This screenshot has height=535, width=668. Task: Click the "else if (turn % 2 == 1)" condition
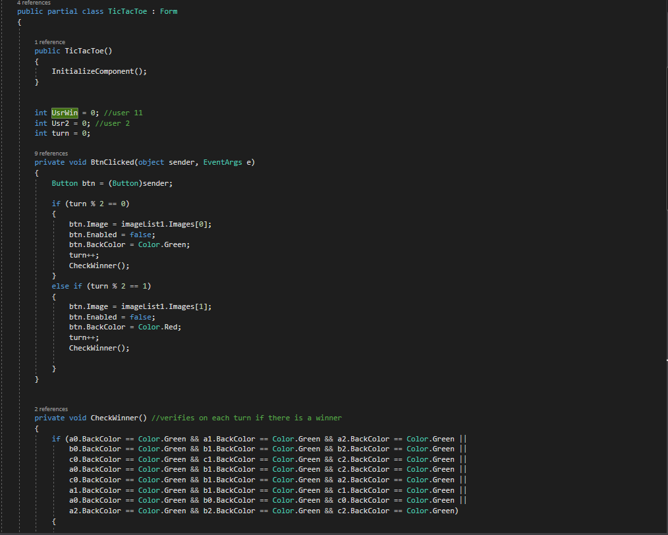point(101,286)
